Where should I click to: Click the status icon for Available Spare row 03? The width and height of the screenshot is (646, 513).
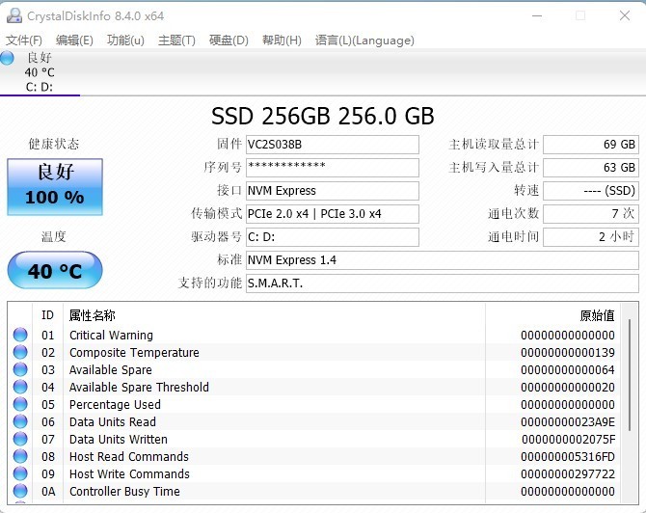coord(20,369)
